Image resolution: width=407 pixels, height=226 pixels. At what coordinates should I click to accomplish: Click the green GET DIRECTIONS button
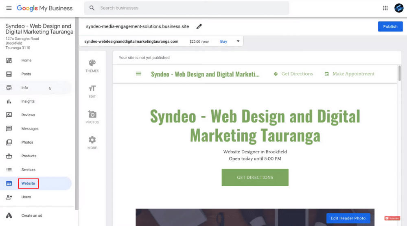point(255,178)
